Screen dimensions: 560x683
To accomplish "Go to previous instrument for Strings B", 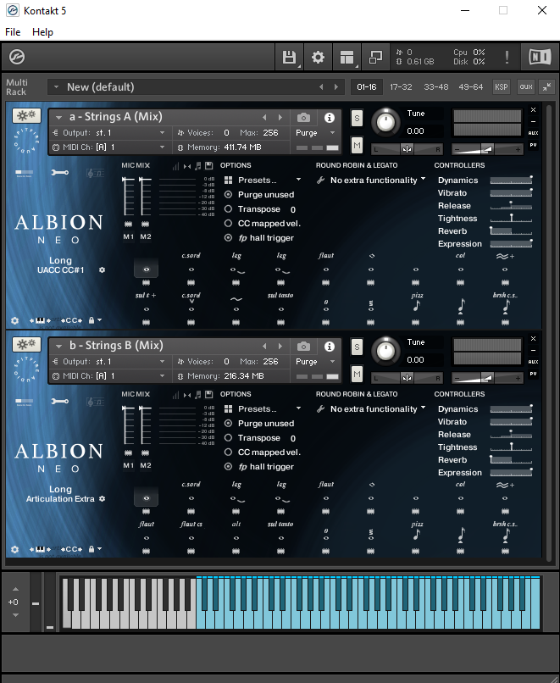I will pos(264,347).
